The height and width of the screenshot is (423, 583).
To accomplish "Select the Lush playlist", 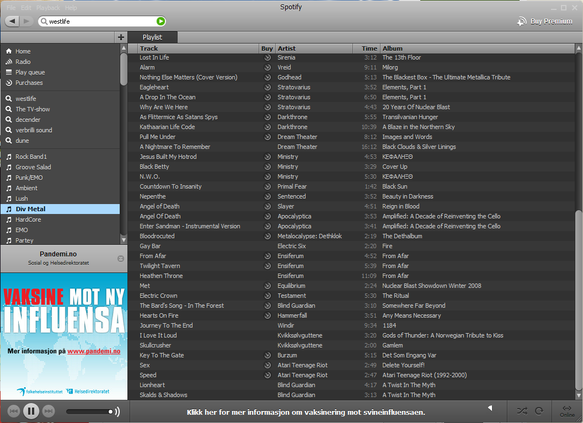I will (21, 199).
